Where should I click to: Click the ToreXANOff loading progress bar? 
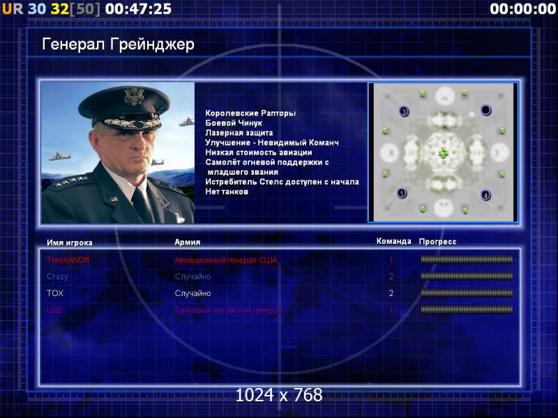pos(467,260)
